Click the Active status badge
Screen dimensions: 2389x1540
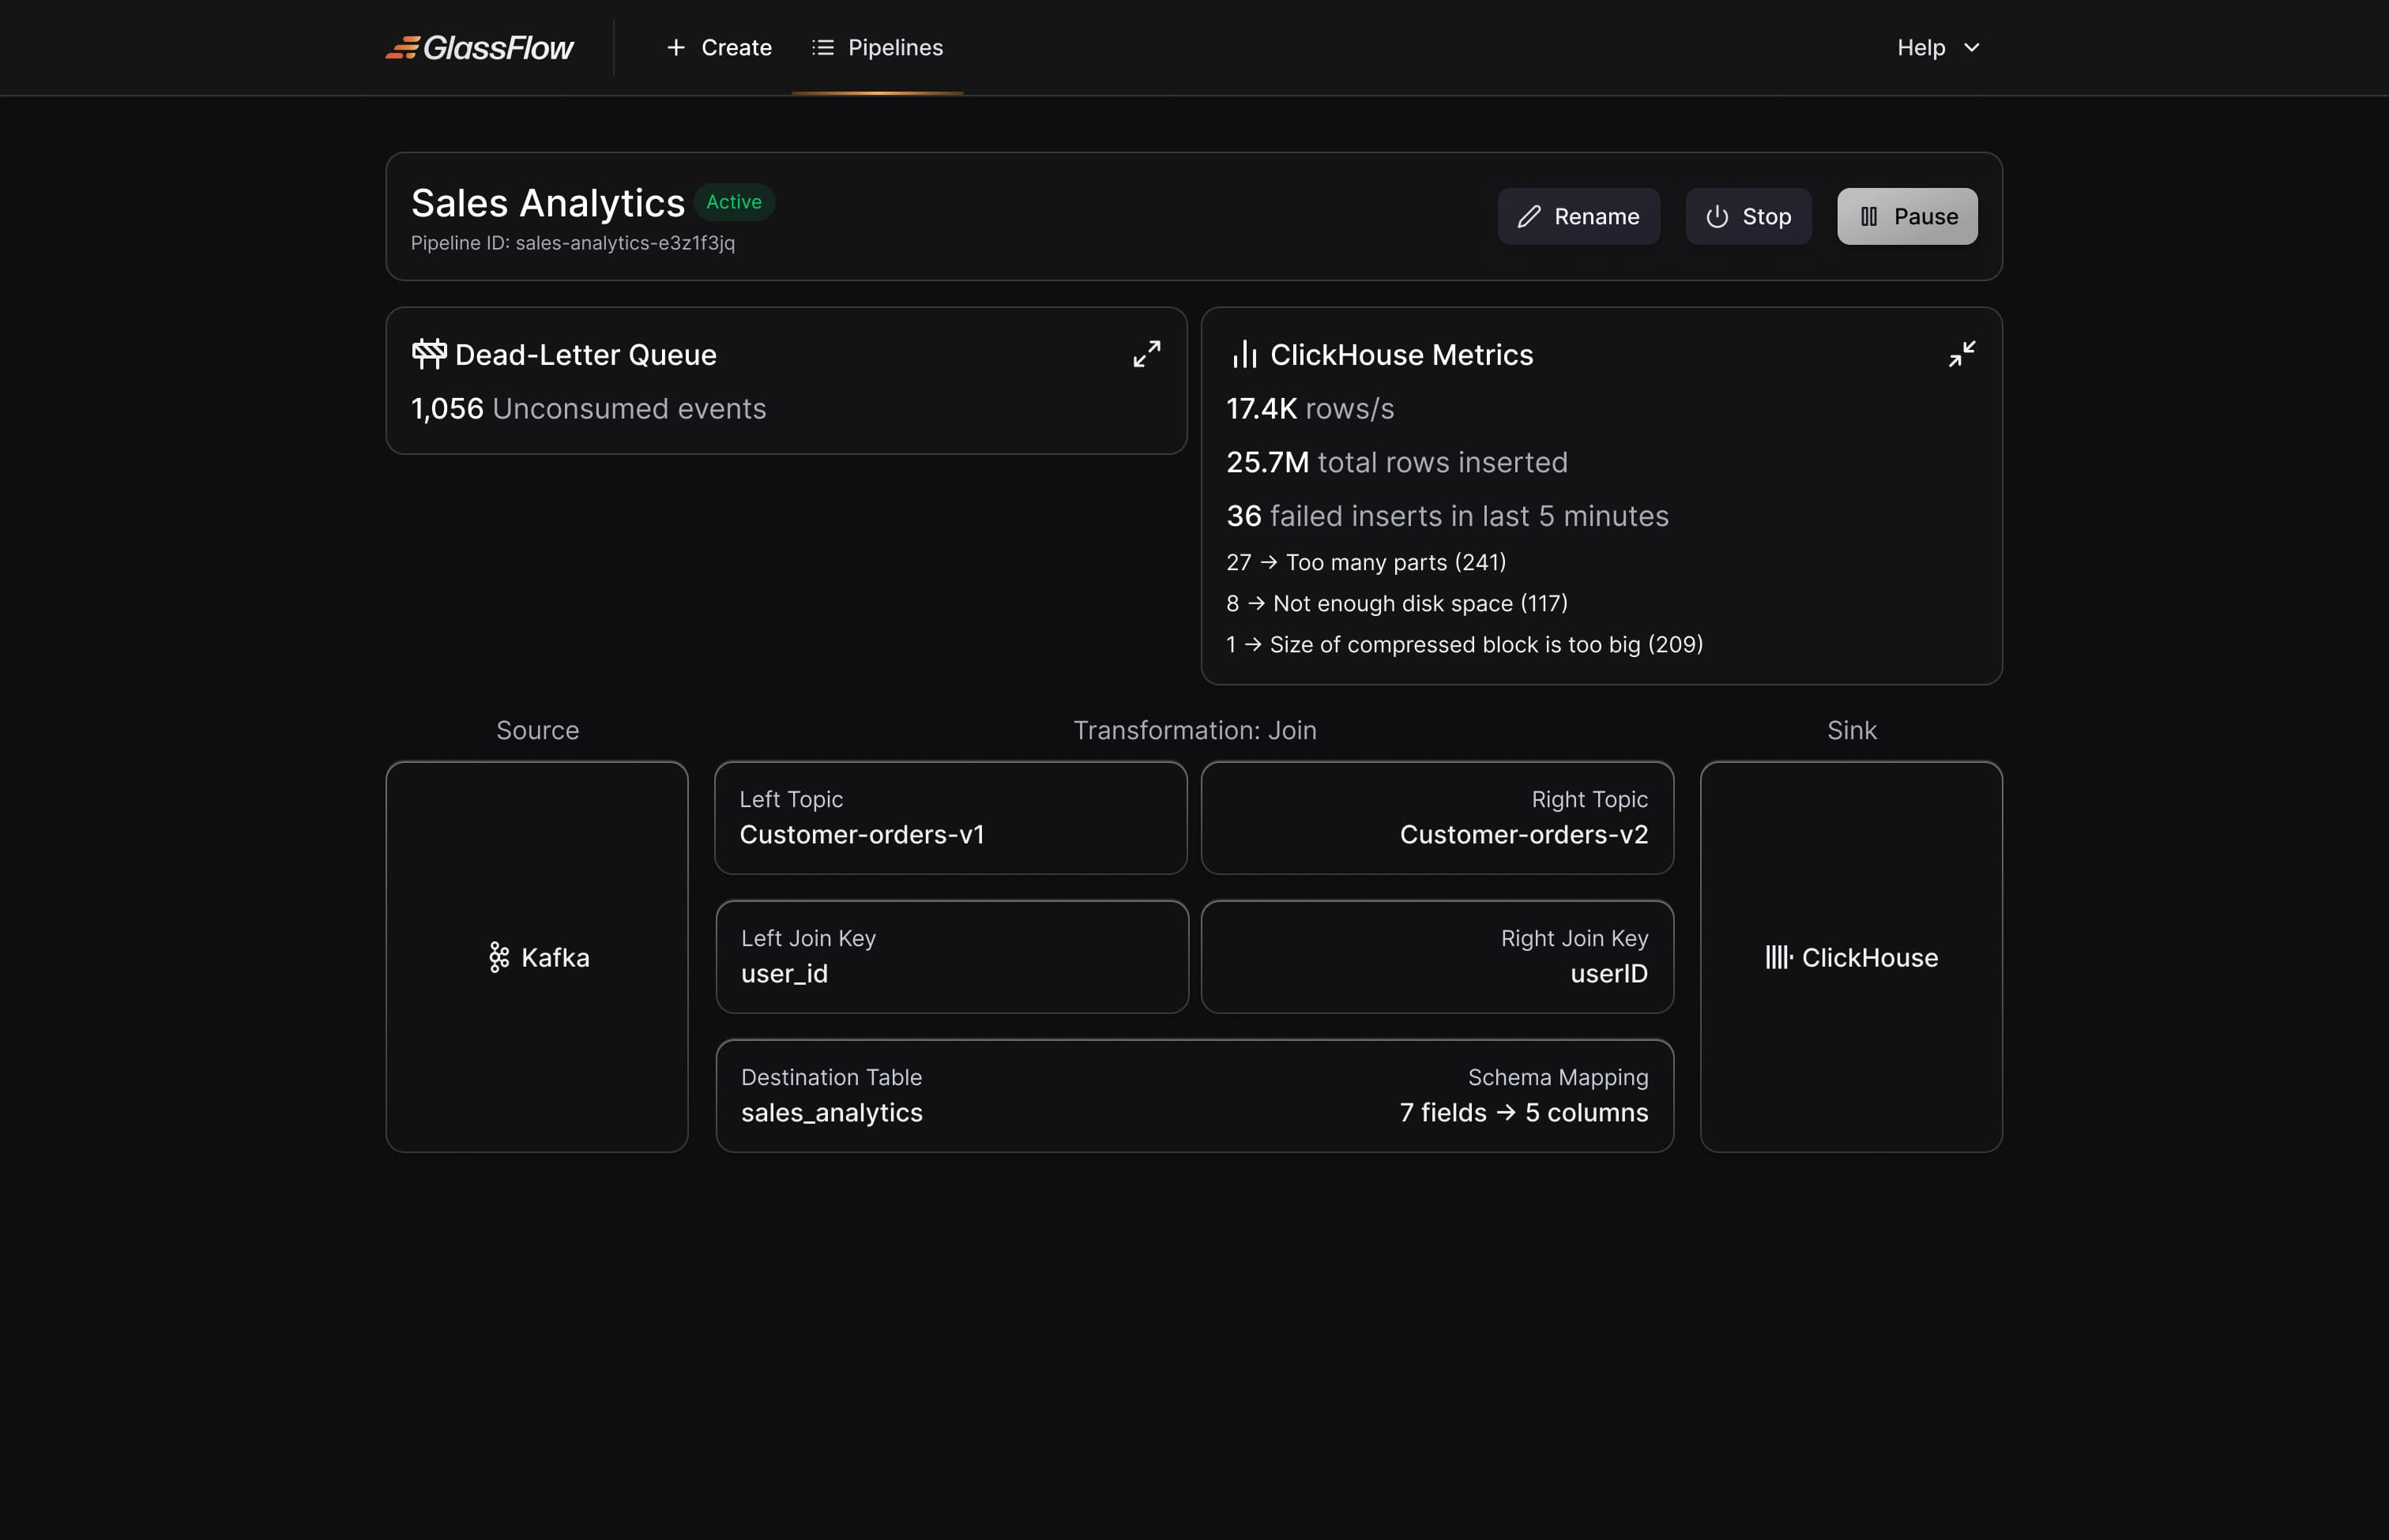click(733, 202)
